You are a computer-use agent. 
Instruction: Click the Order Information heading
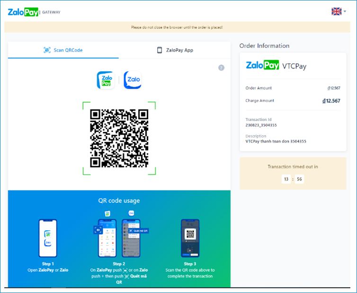pos(264,46)
